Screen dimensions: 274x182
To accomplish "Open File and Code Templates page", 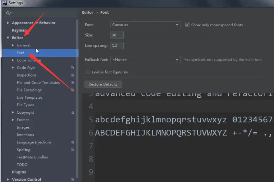I will [x=38, y=83].
